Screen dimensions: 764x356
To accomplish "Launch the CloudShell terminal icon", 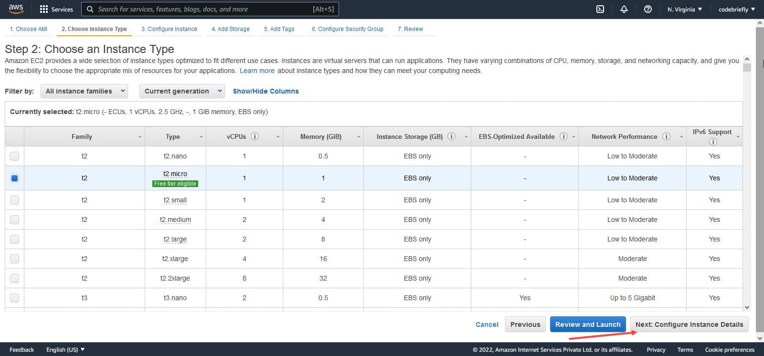I will click(x=600, y=9).
